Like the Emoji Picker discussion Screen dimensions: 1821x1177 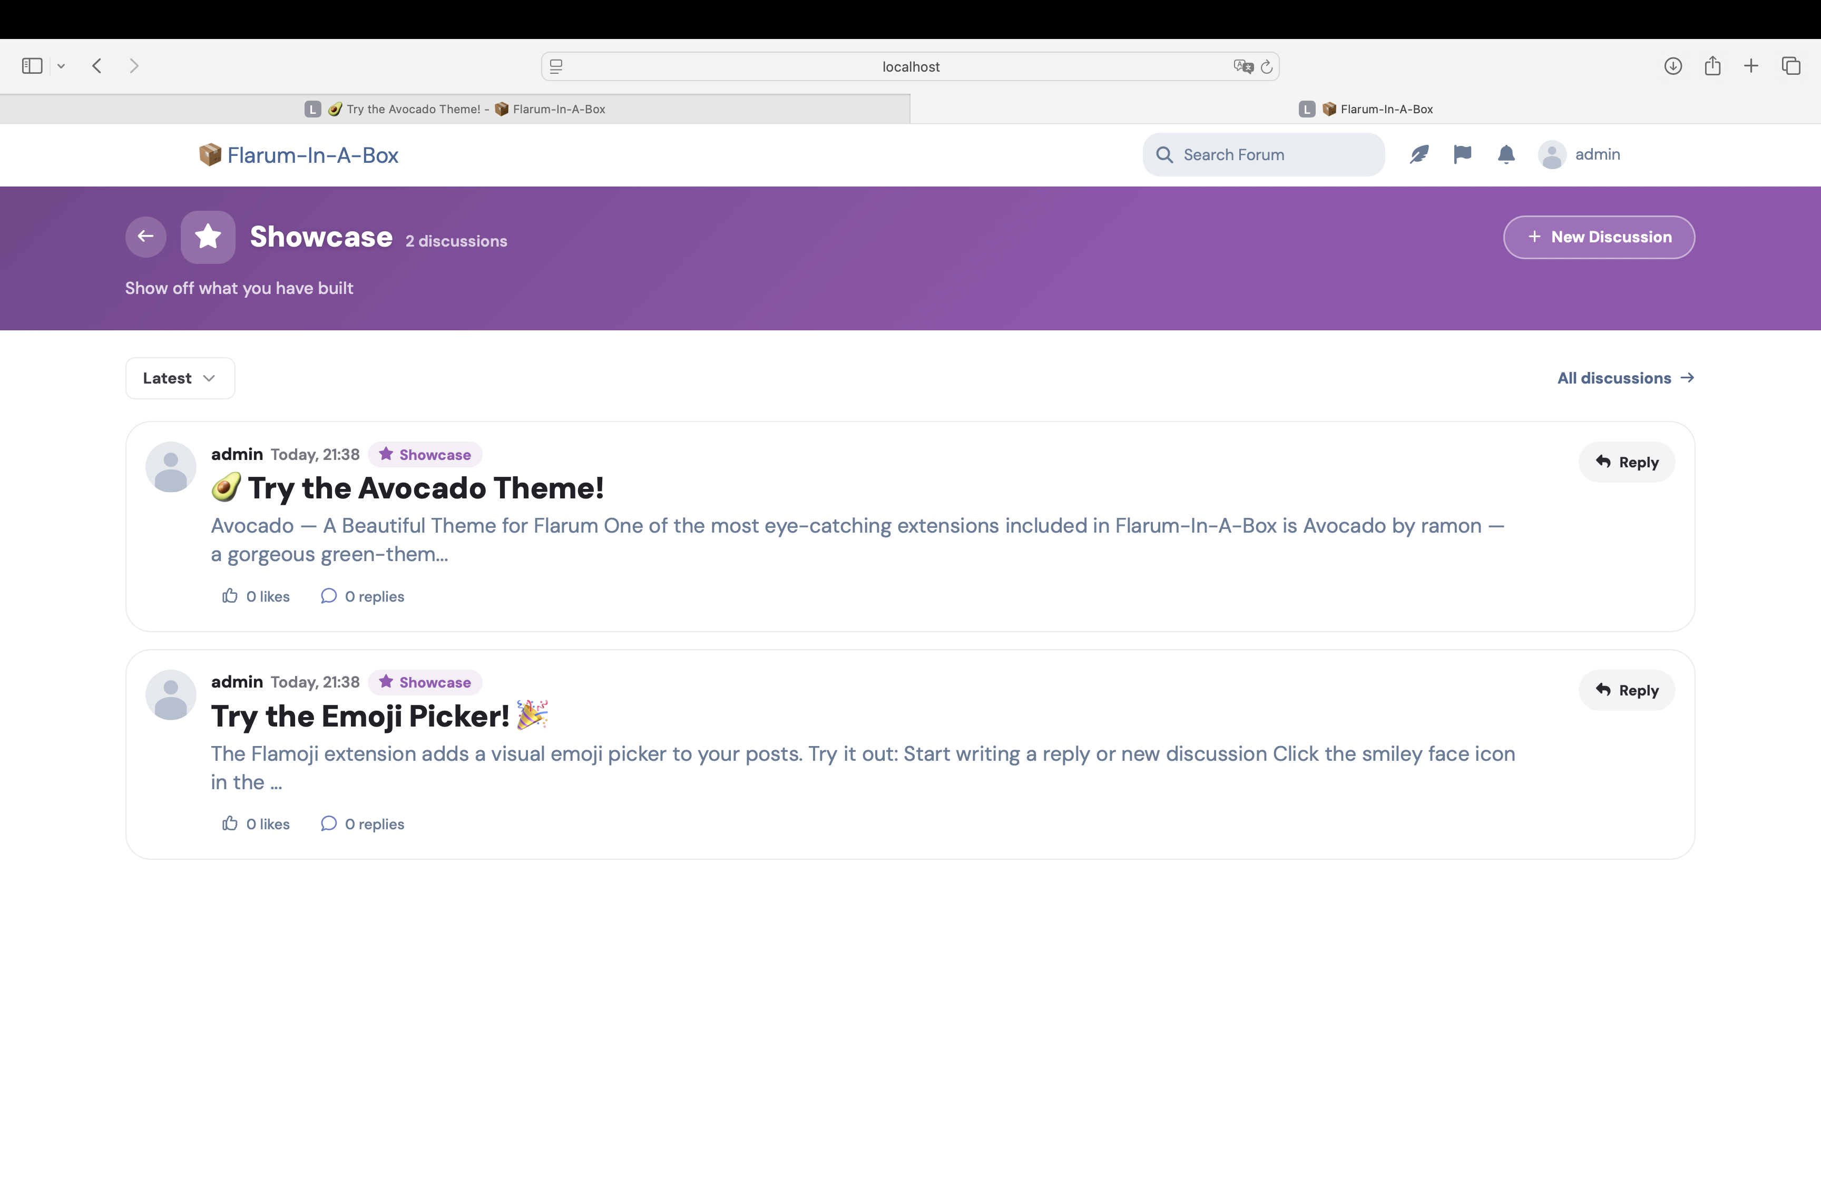pyautogui.click(x=256, y=824)
